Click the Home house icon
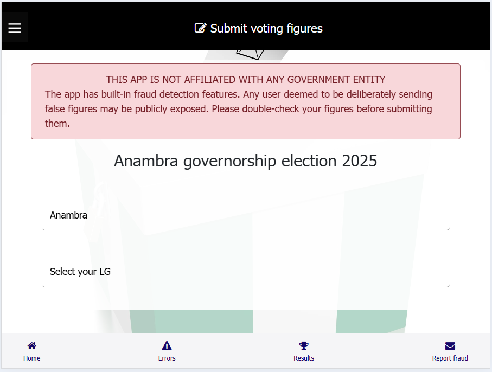This screenshot has height=372, width=492. 31,345
